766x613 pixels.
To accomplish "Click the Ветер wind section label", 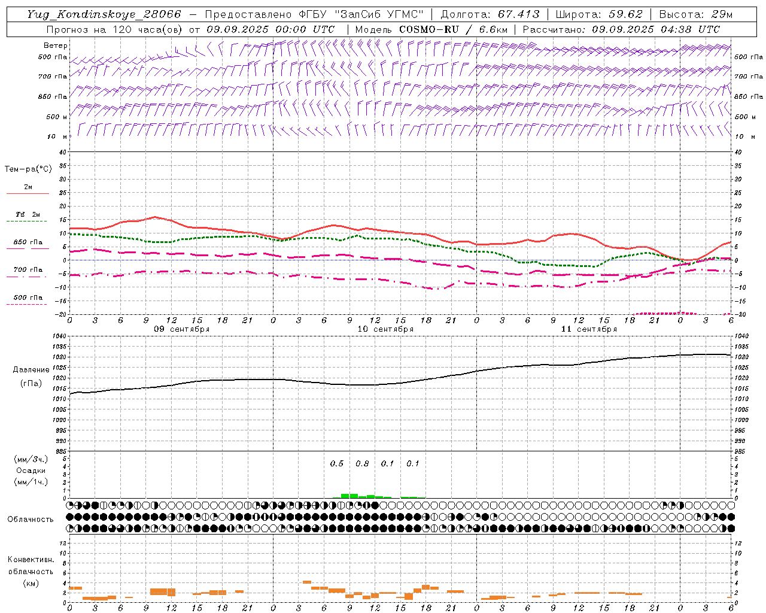I will 56,45.
